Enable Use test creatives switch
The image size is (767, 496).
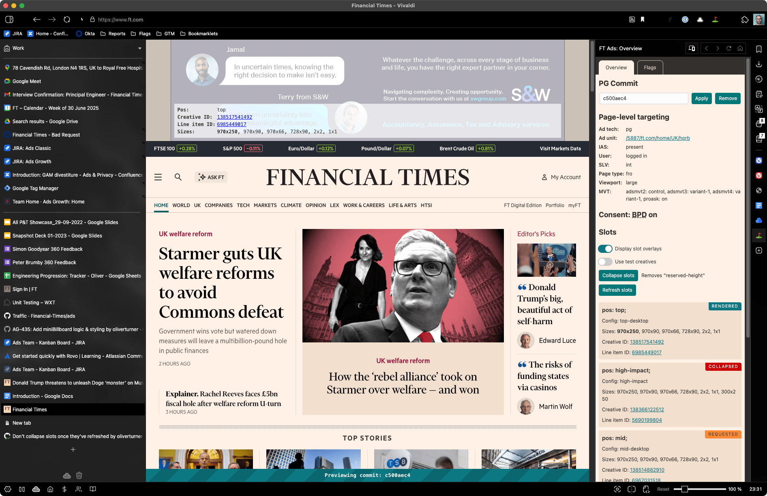605,262
